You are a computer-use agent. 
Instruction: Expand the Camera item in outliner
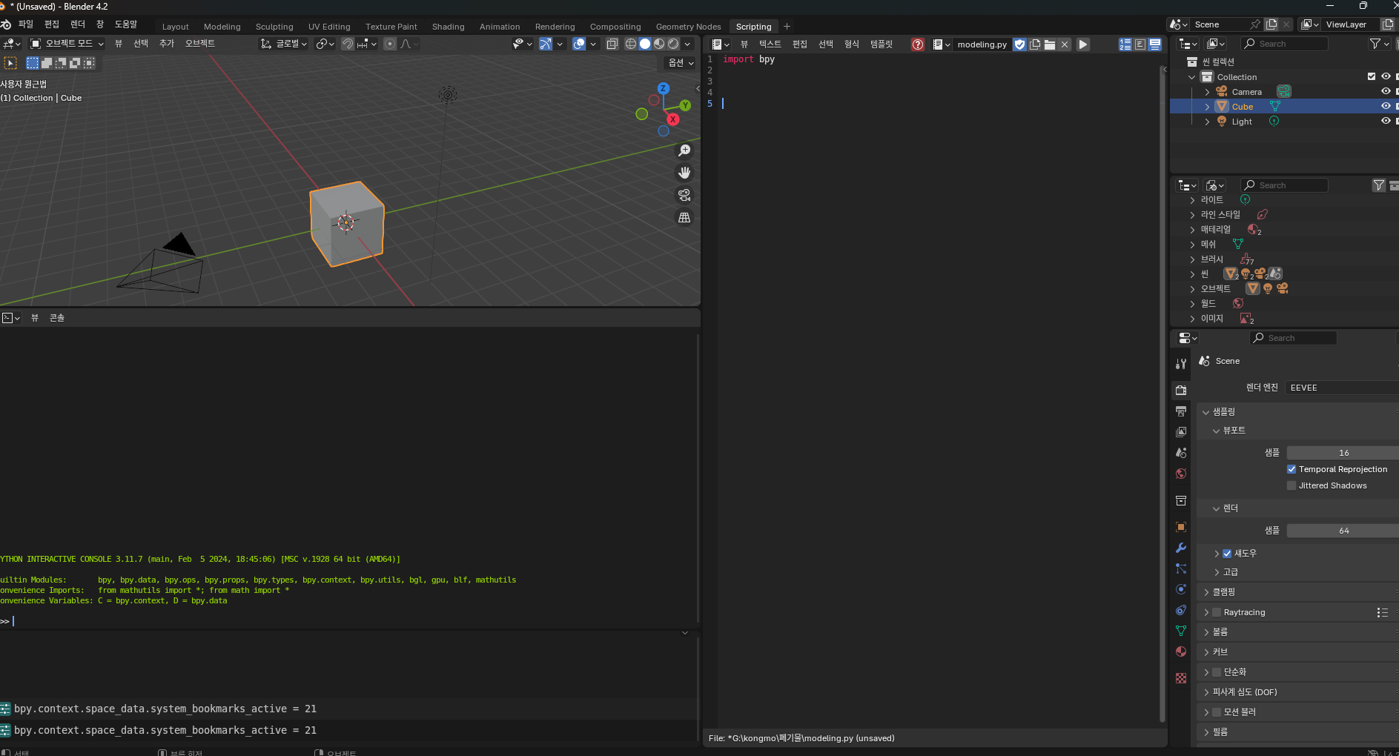(1207, 92)
